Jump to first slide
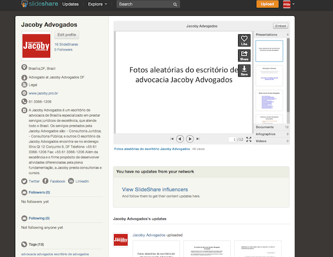Image resolution: width=333 pixels, height=257 pixels. pyautogui.click(x=172, y=139)
